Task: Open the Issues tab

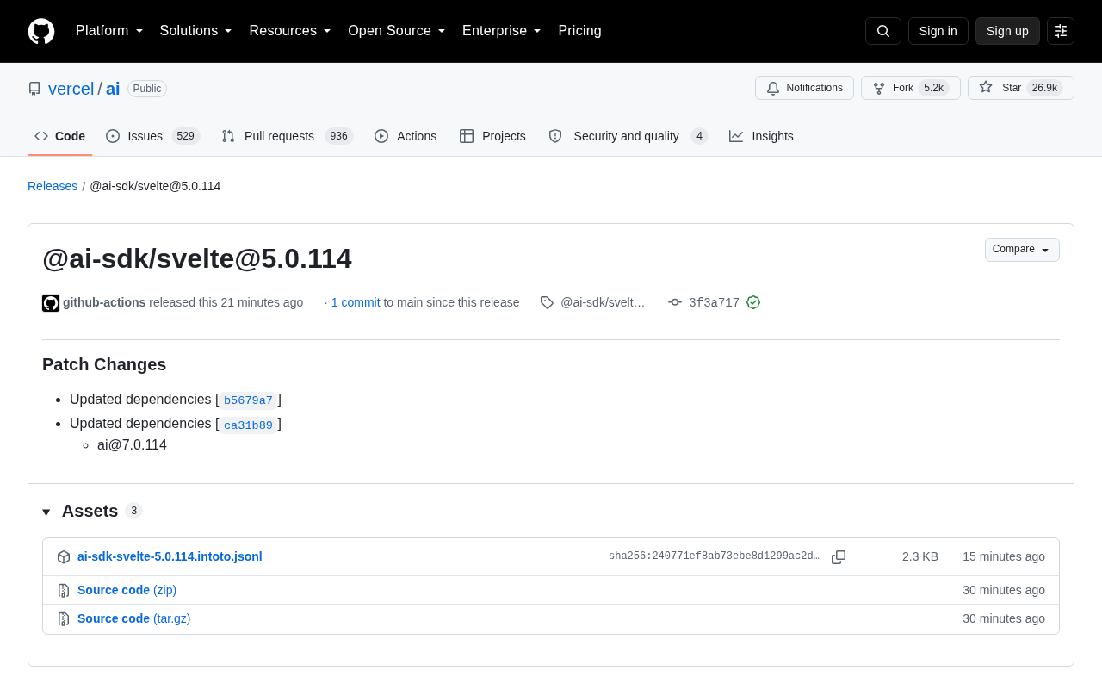Action: pos(153,136)
